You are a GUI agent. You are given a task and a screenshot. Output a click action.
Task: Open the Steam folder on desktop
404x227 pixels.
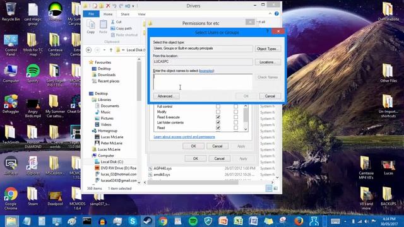pyautogui.click(x=33, y=197)
